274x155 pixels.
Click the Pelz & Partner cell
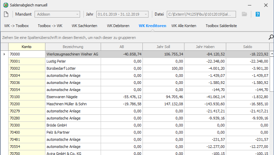[x=73, y=132]
